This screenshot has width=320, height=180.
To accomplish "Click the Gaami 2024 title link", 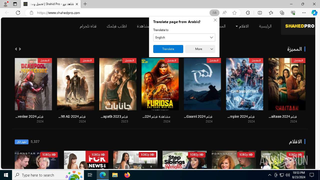I will pos(198,116).
